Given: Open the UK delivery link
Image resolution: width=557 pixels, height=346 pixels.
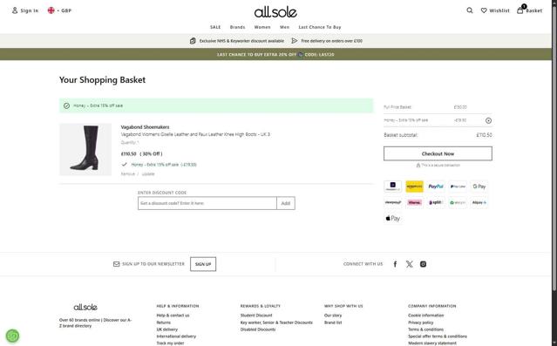Looking at the screenshot, I should [167, 329].
